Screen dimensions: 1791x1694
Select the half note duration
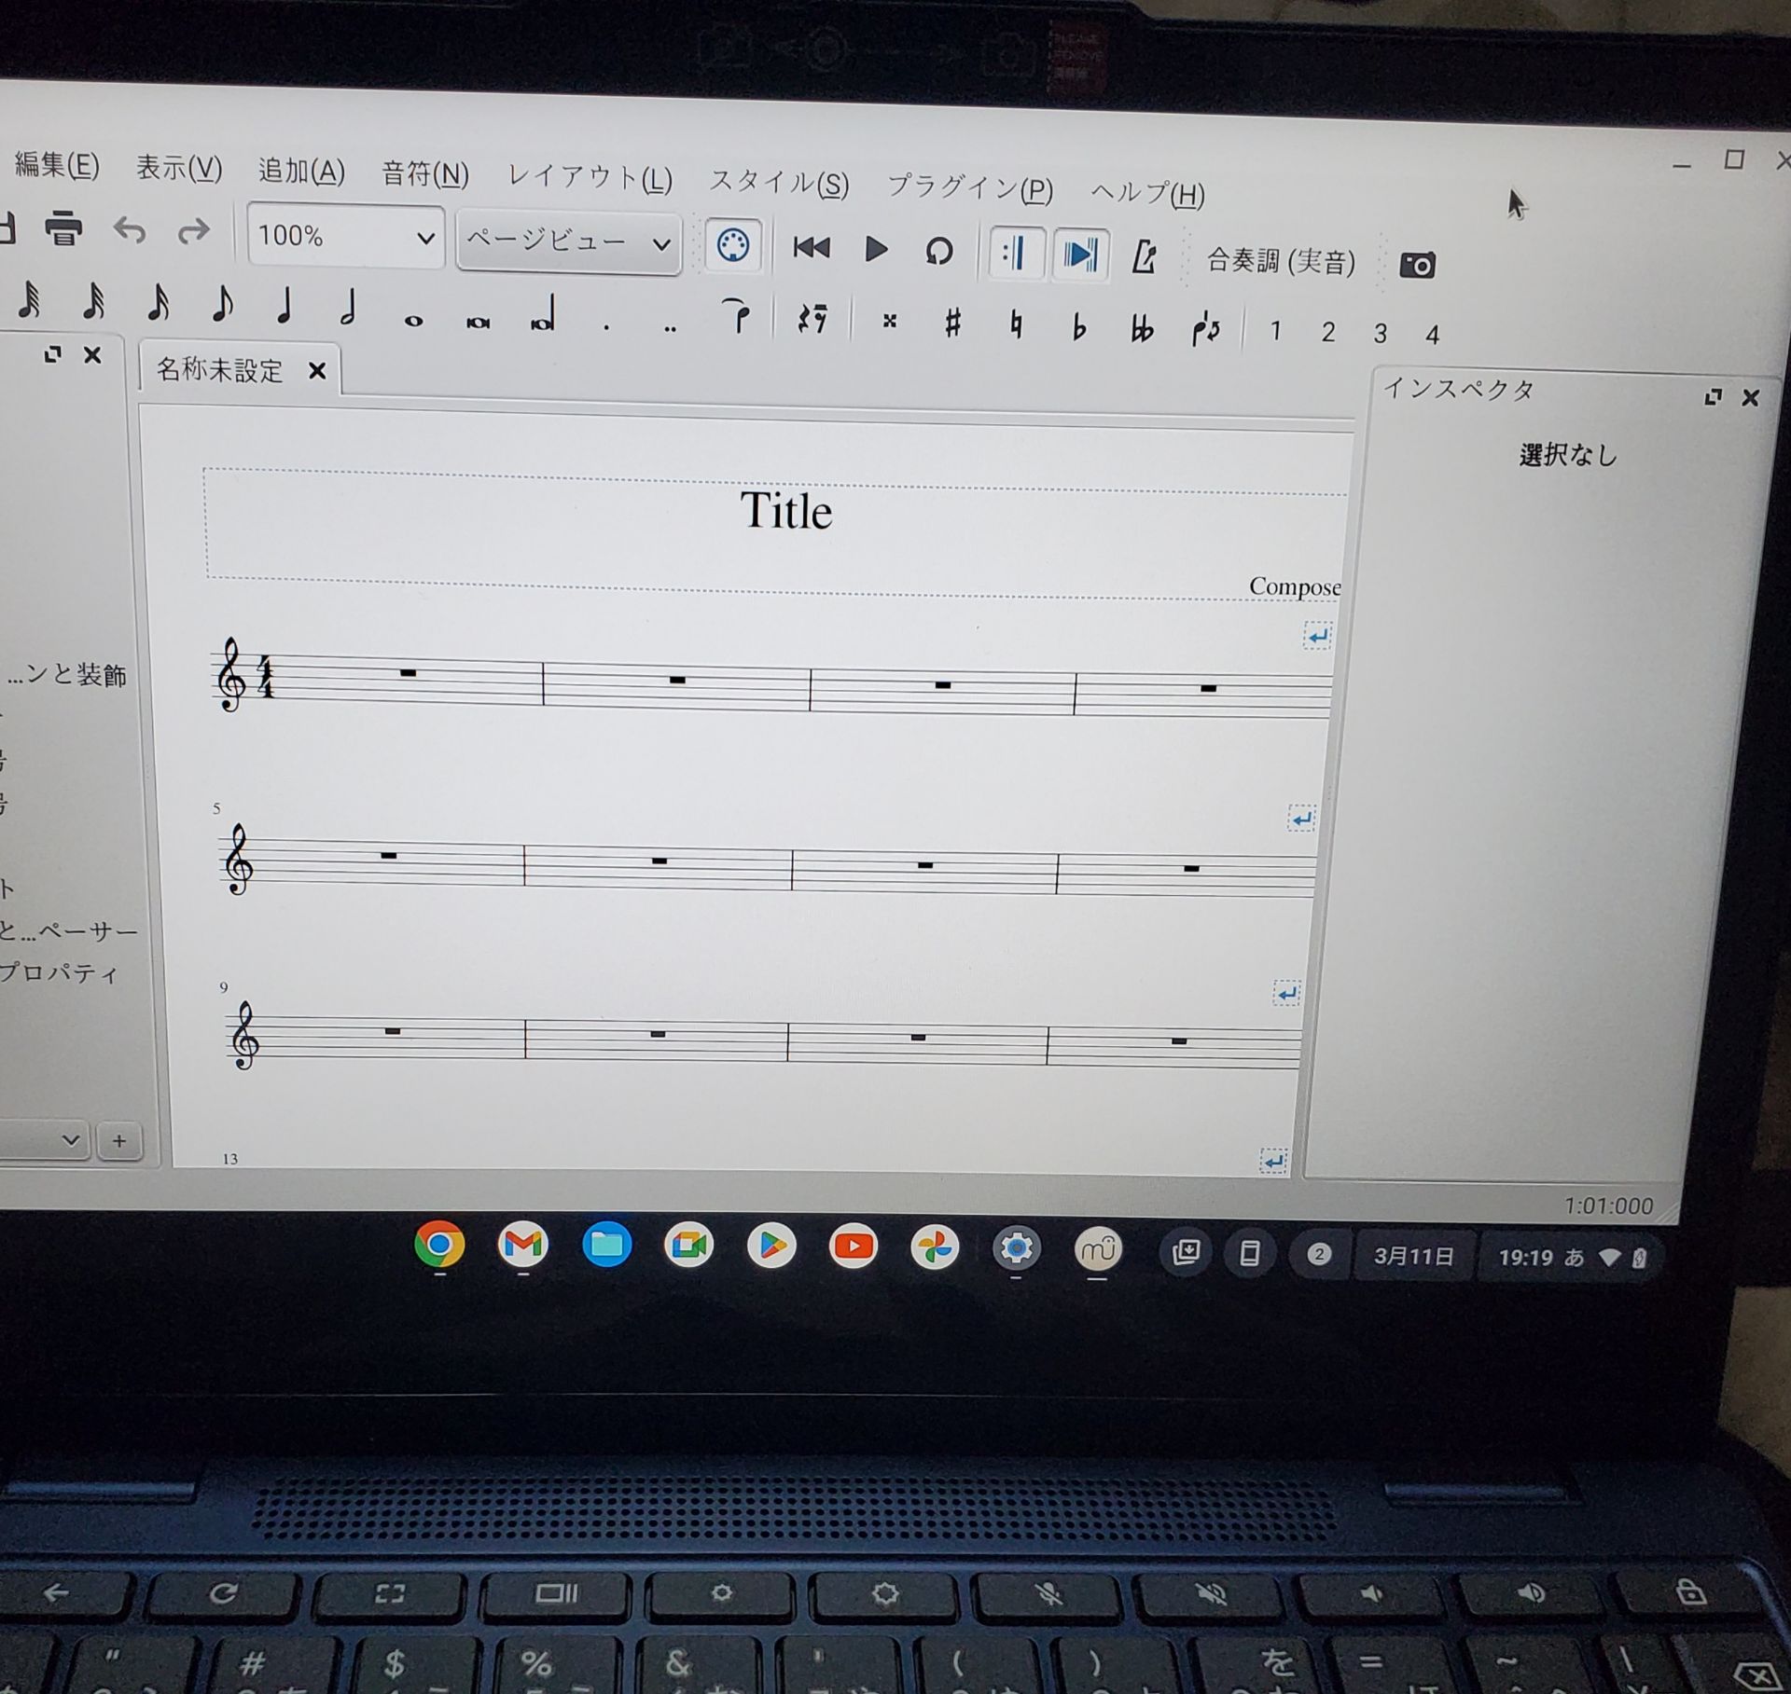coord(347,308)
